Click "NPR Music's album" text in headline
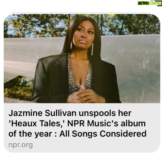 pos(107,123)
